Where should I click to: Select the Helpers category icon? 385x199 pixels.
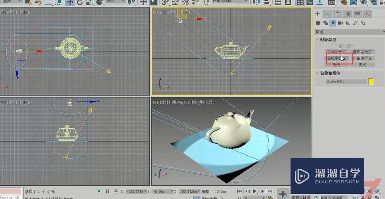pyautogui.click(x=348, y=23)
